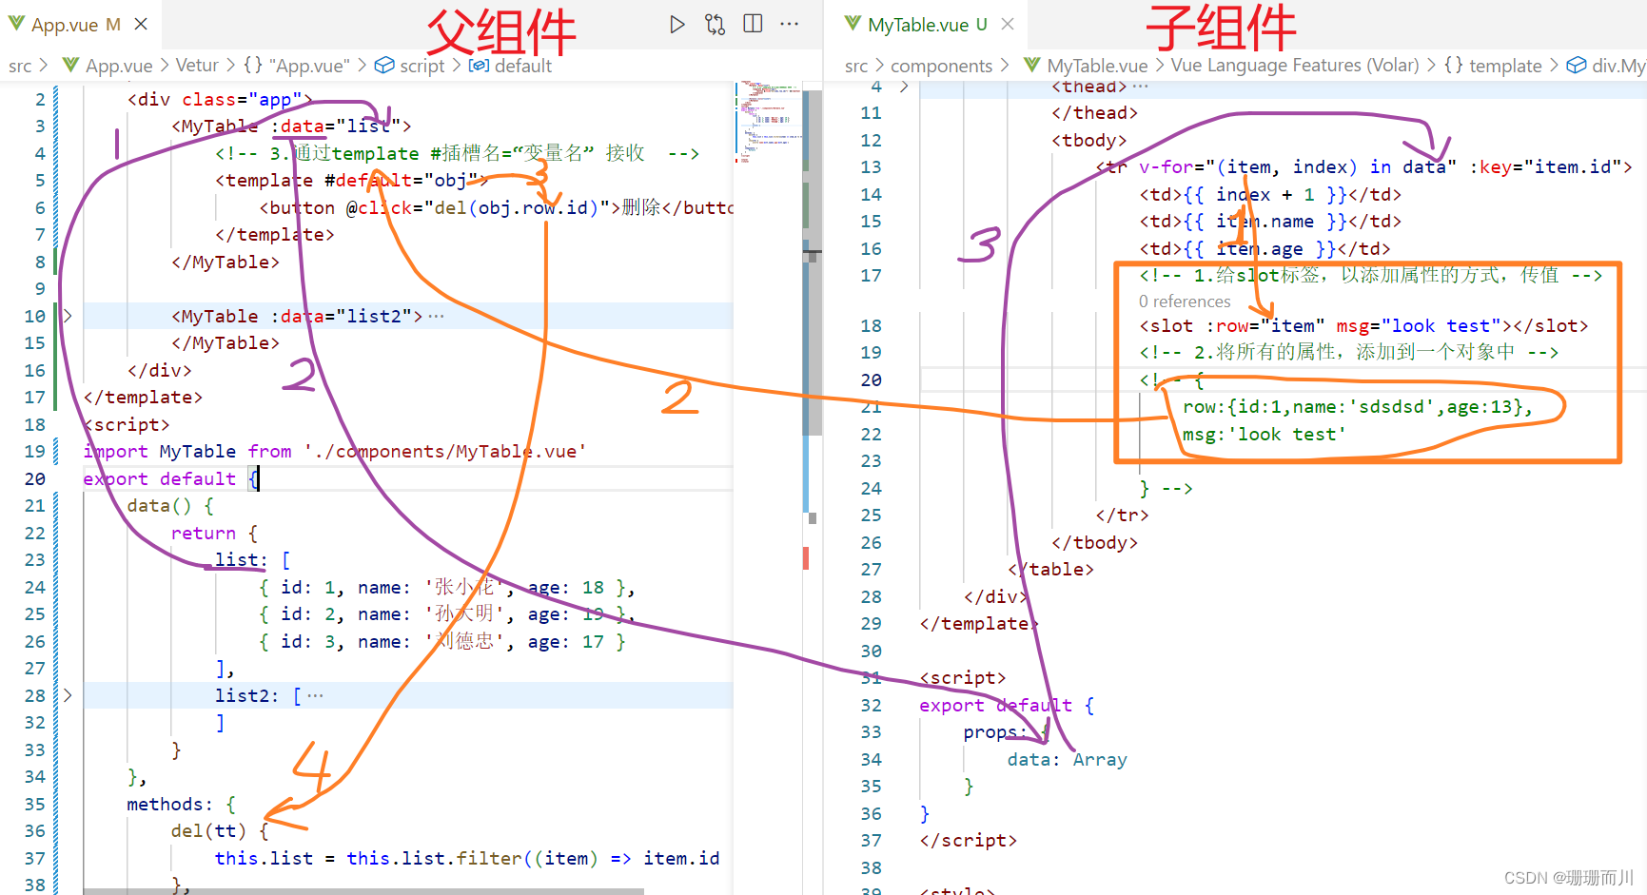Click the props: { line in MyTable.vue
Viewport: 1647px width, 895px height.
coord(1006,731)
